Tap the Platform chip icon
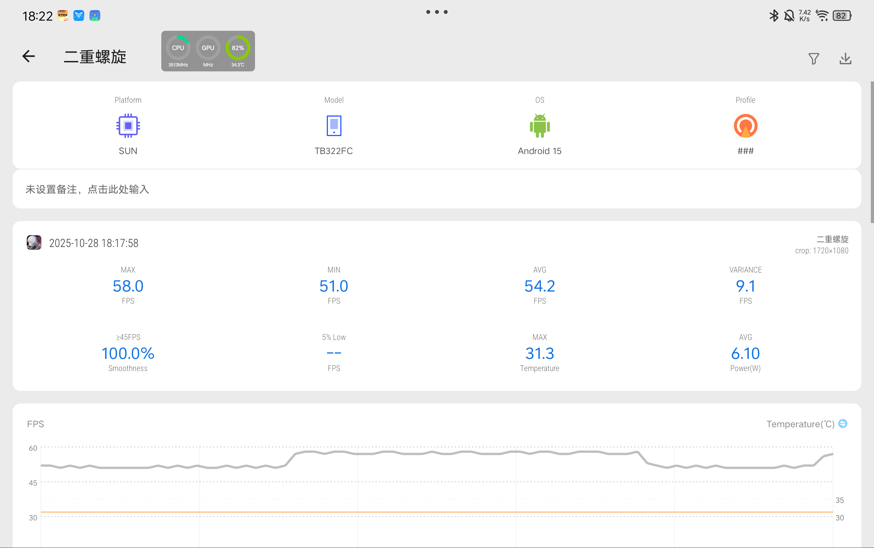Image resolution: width=874 pixels, height=548 pixels. (x=128, y=126)
